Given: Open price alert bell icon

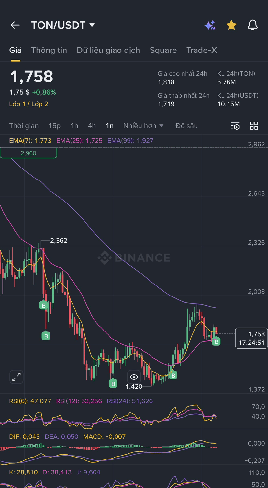Looking at the screenshot, I should click(x=252, y=25).
